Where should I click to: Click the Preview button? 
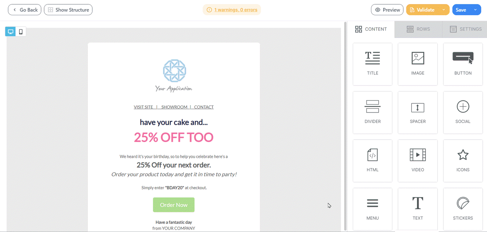[387, 10]
